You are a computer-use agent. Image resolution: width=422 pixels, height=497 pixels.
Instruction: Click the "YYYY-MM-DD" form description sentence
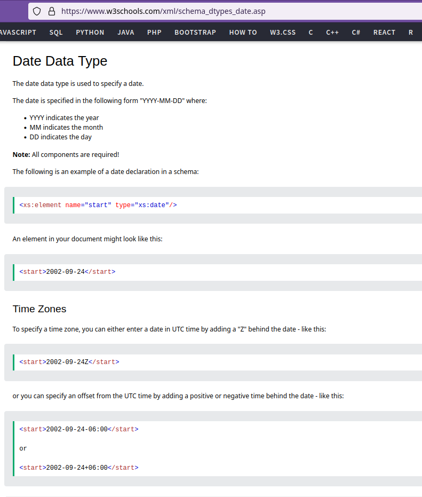tap(109, 100)
